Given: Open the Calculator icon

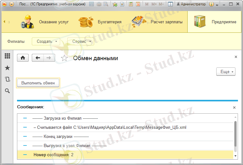Looking at the screenshot, I should [131, 4].
